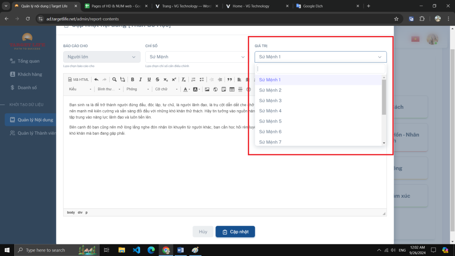Open Quản lý Nội dung in the sidebar
Screen dimensions: 455x256
(31, 120)
